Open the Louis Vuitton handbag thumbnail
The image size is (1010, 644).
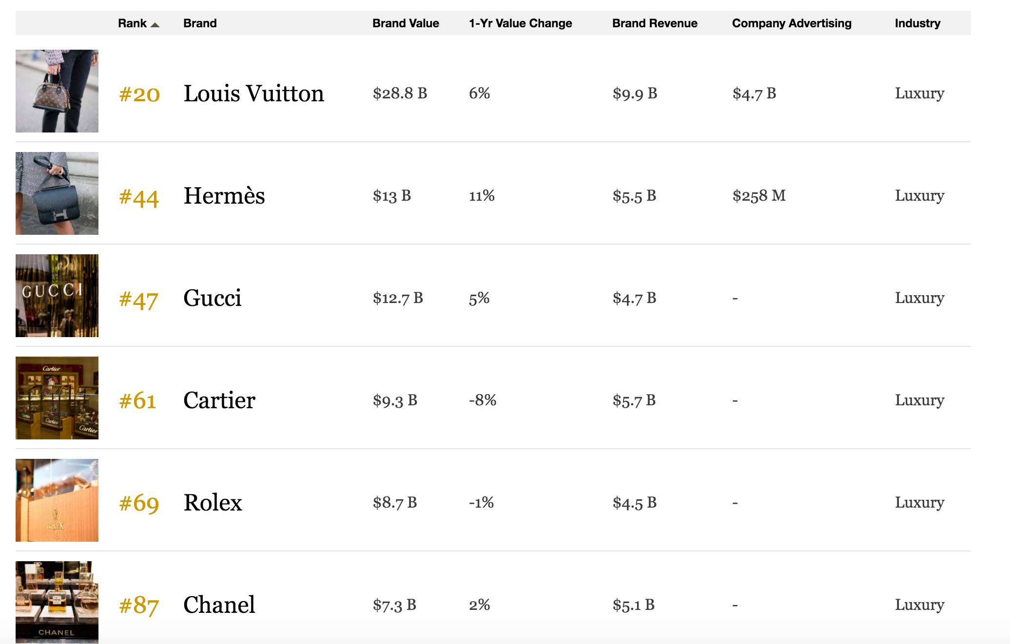pyautogui.click(x=57, y=91)
